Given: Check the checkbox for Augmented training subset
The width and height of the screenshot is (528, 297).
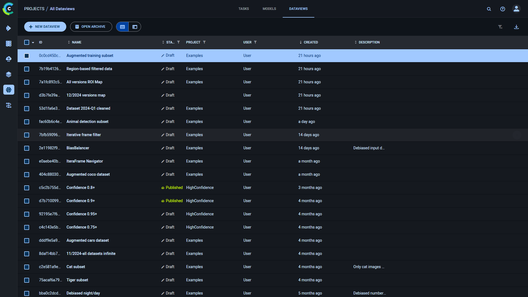Looking at the screenshot, I should (x=27, y=56).
